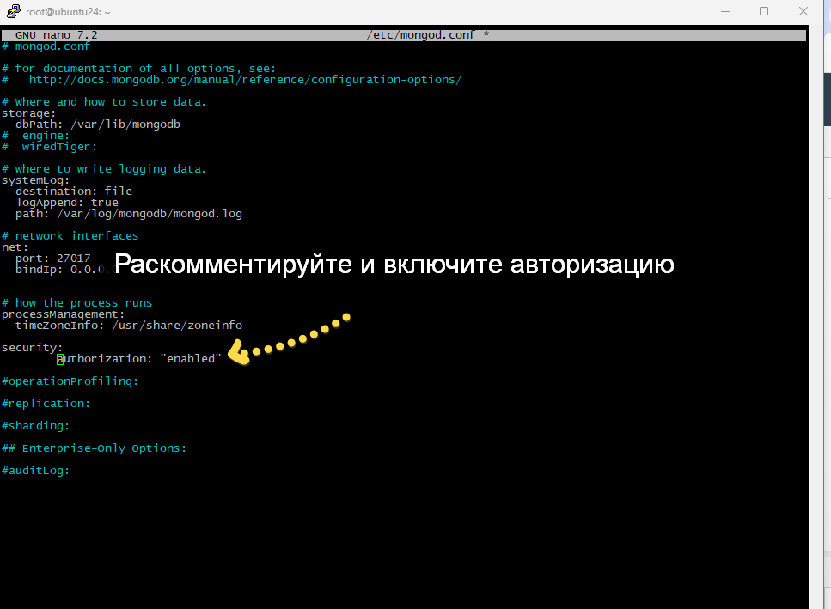Click the #auditLog: section line

click(34, 470)
